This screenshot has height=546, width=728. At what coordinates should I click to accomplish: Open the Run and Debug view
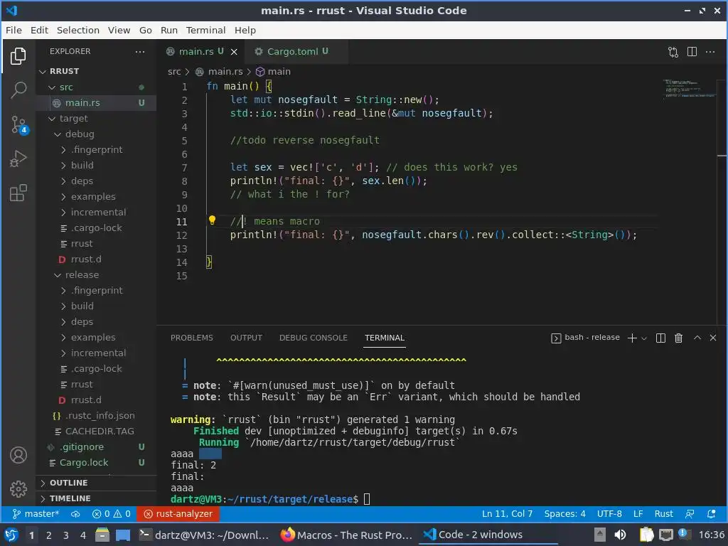[x=18, y=159]
